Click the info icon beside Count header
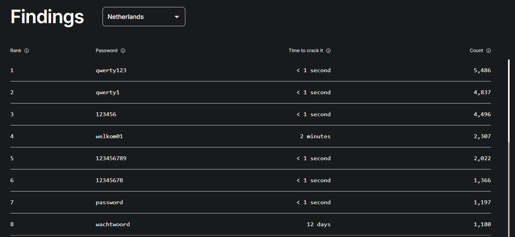Image resolution: width=515 pixels, height=237 pixels. (x=489, y=51)
